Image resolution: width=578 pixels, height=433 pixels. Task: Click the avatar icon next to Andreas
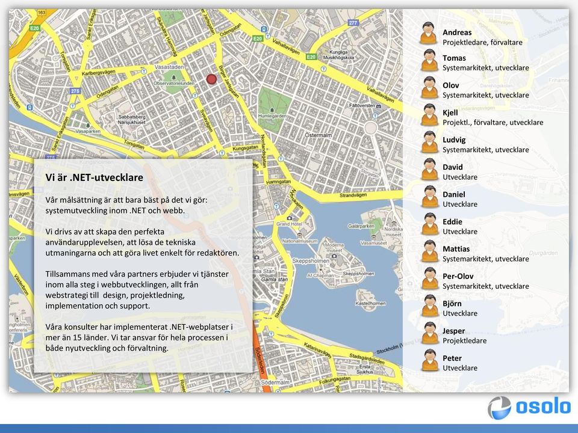(429, 33)
